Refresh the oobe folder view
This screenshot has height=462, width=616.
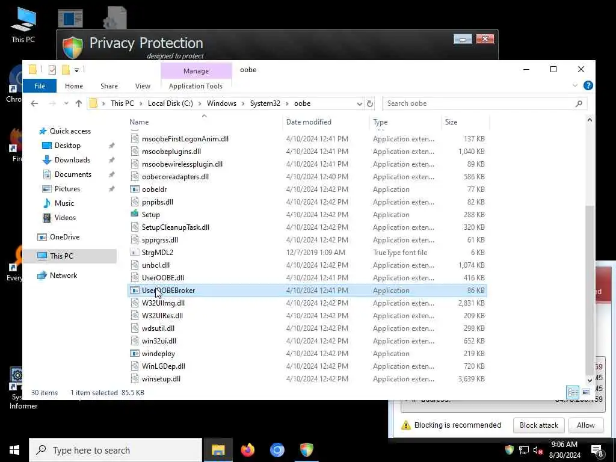(x=370, y=103)
